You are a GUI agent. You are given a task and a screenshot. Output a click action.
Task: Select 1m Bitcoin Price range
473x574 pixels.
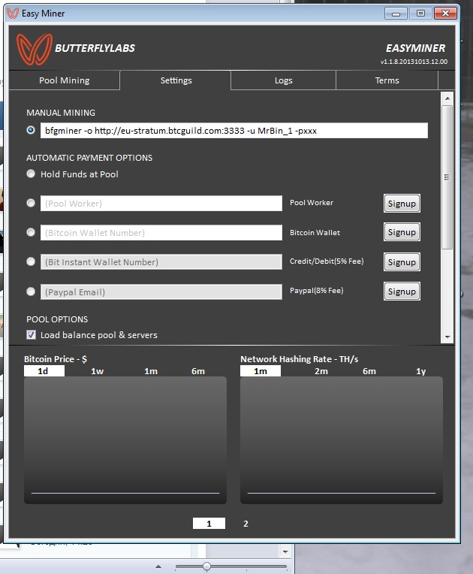151,371
